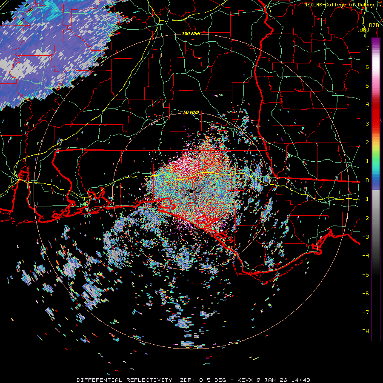383x383 pixels.
Task: Click the [dB] unit label
Action: [x=363, y=30]
